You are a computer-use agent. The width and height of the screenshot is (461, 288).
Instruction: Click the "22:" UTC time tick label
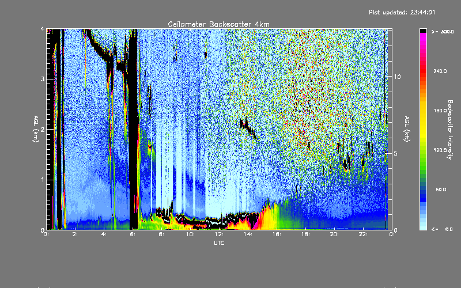click(363, 234)
